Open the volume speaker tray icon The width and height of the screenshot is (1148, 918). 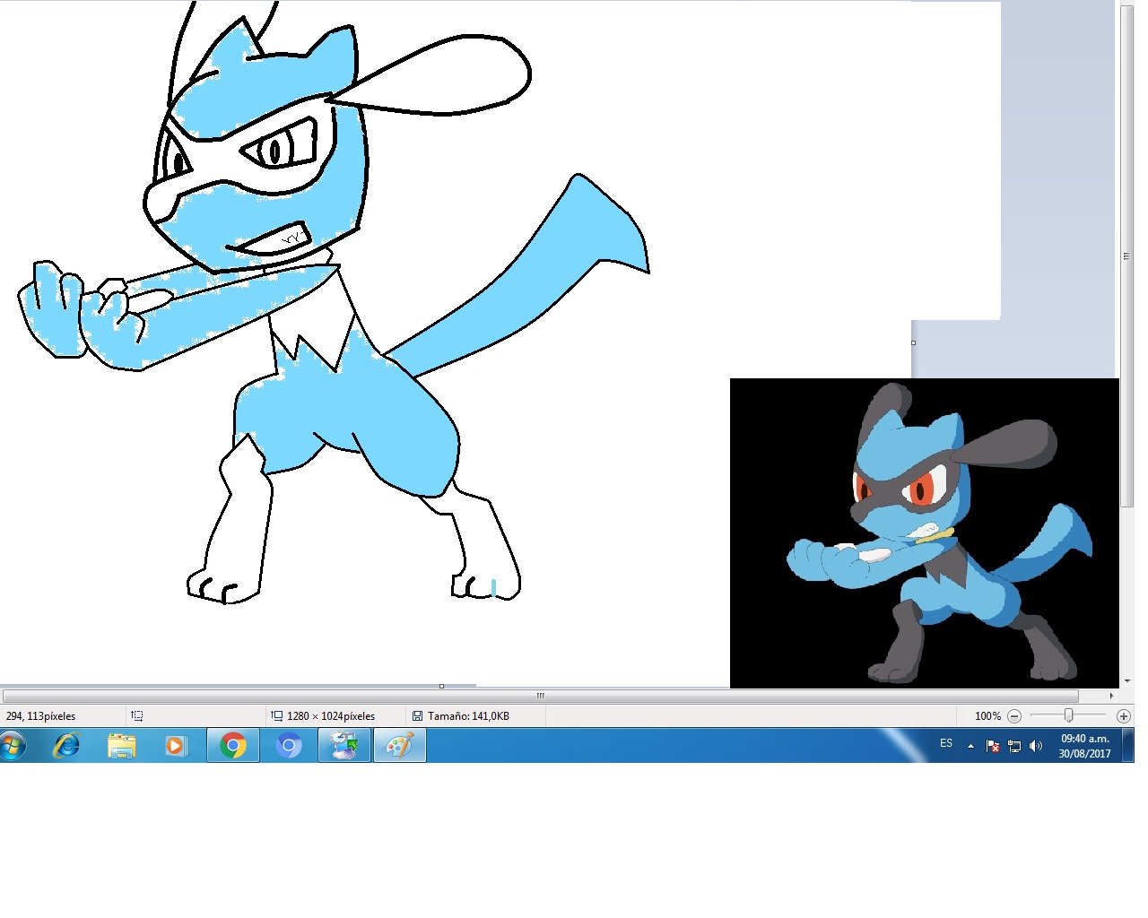[x=1036, y=746]
